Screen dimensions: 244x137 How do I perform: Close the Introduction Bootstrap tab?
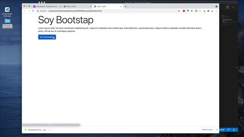click(x=60, y=6)
